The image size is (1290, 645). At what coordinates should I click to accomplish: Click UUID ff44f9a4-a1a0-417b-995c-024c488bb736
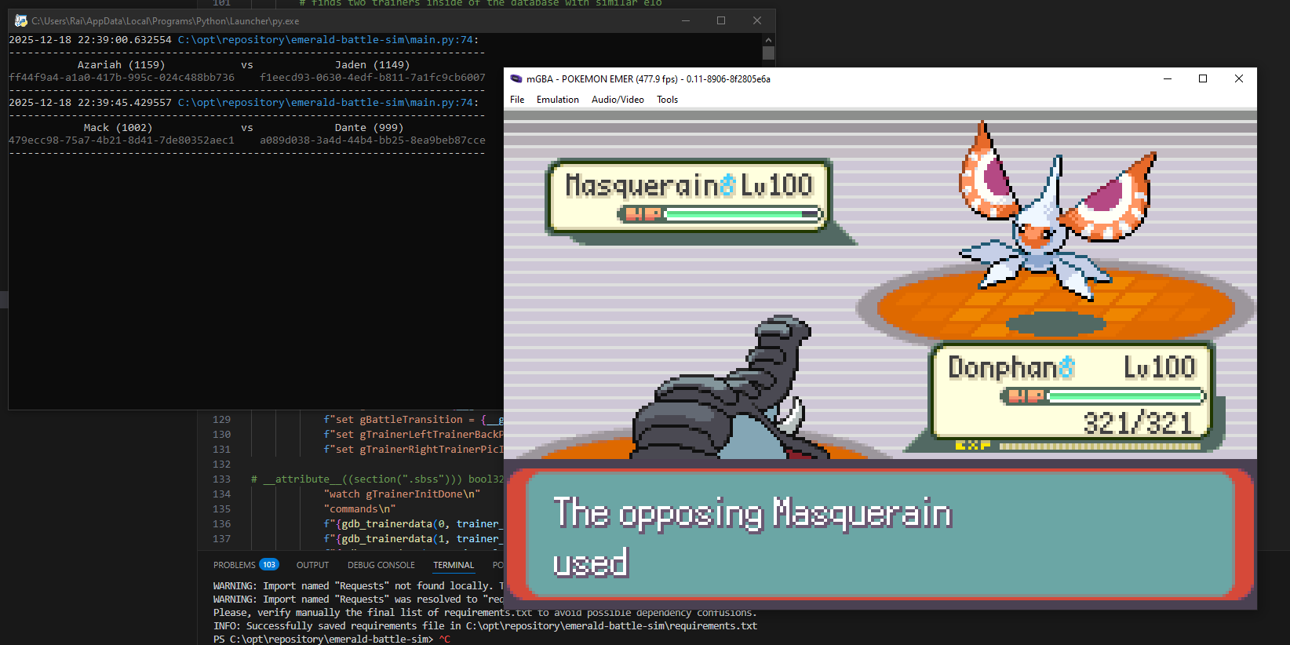coord(122,78)
